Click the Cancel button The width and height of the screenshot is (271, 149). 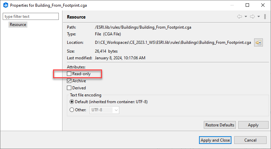[x=250, y=140]
